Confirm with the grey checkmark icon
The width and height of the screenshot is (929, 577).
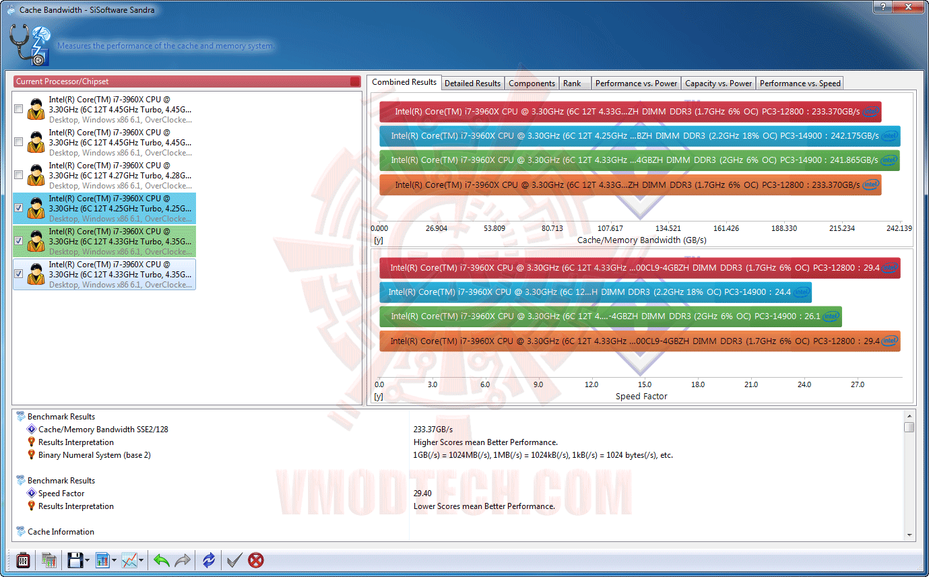(234, 559)
